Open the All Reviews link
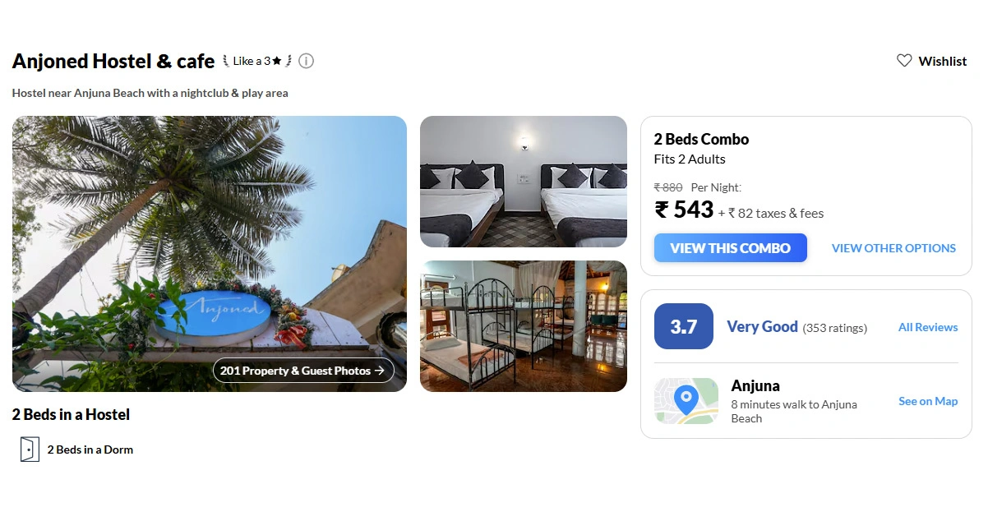Image resolution: width=988 pixels, height=521 pixels. pyautogui.click(x=928, y=327)
